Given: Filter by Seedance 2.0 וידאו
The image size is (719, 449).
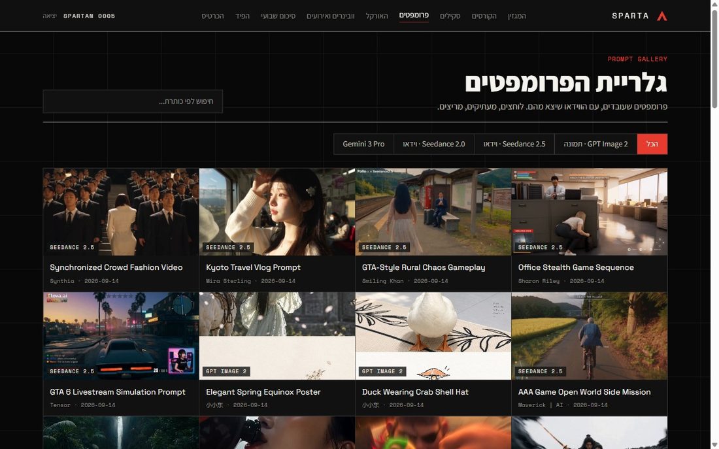Looking at the screenshot, I should pyautogui.click(x=434, y=144).
